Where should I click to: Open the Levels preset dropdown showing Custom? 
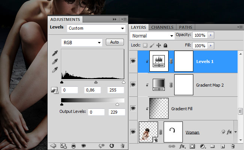pos(96,28)
